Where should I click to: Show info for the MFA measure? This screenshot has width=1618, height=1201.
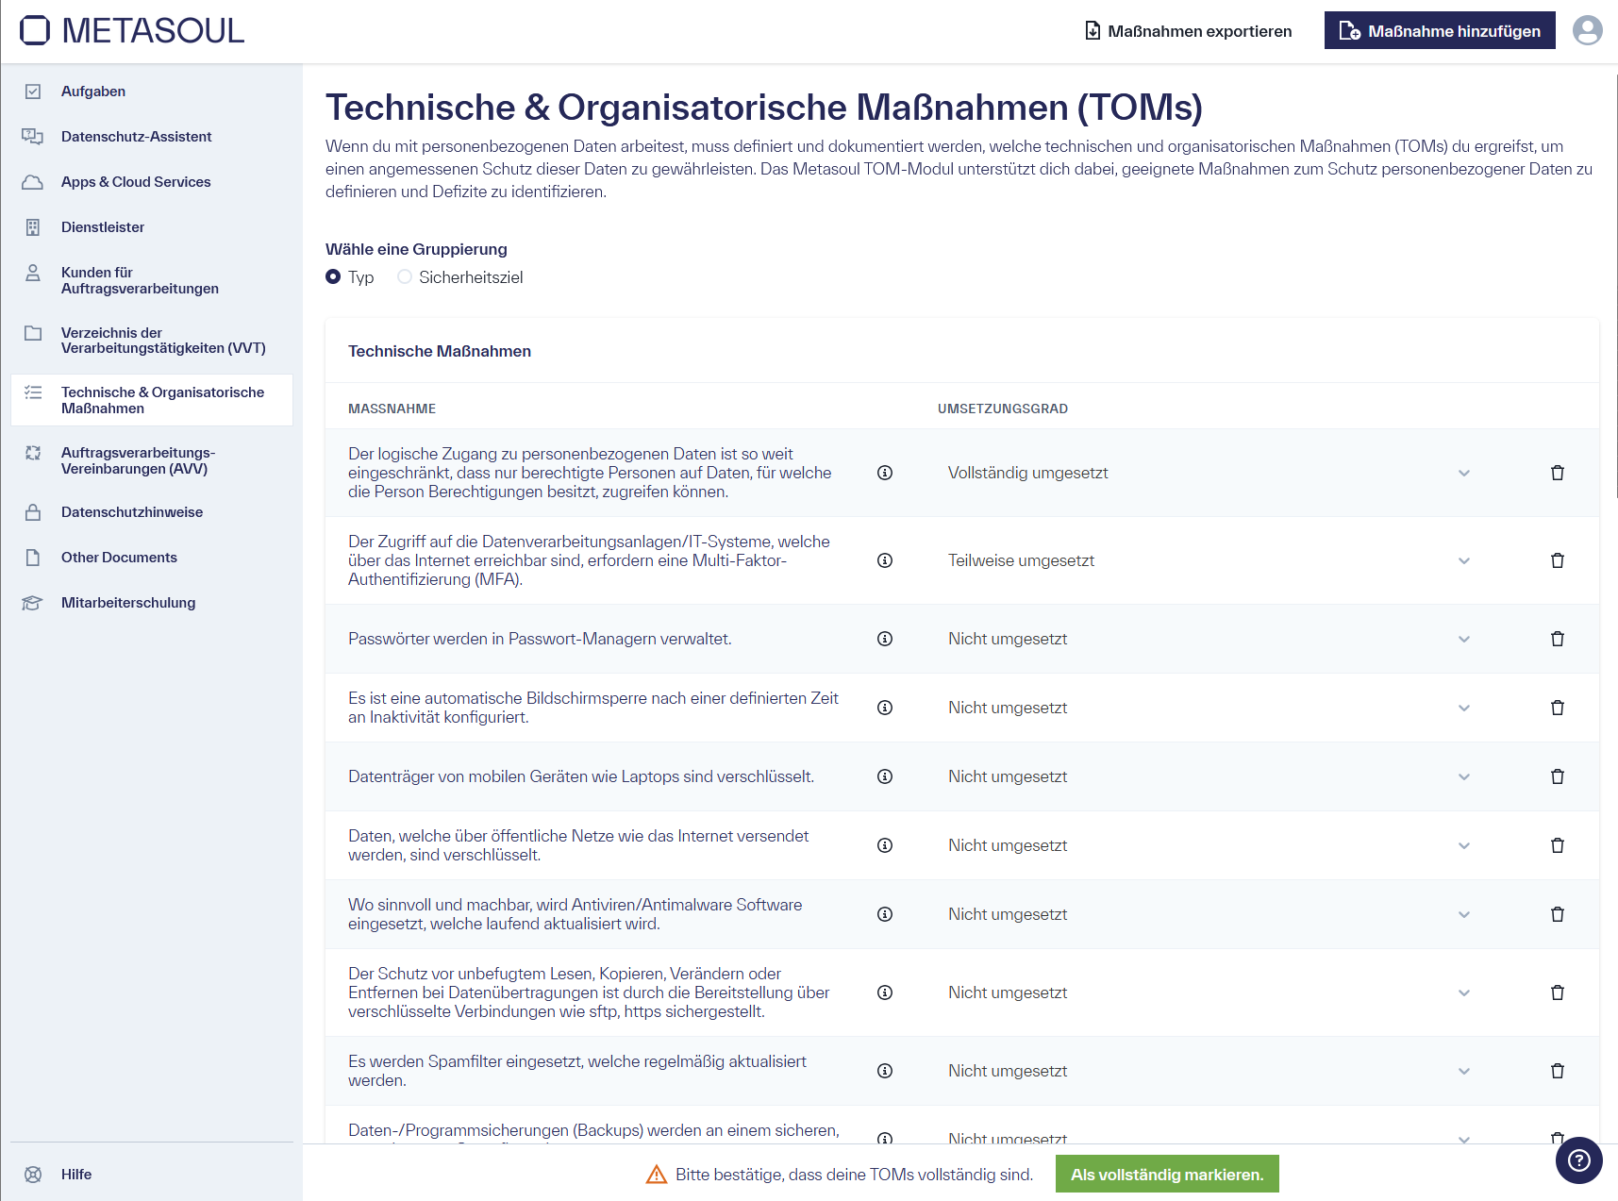[x=884, y=559]
